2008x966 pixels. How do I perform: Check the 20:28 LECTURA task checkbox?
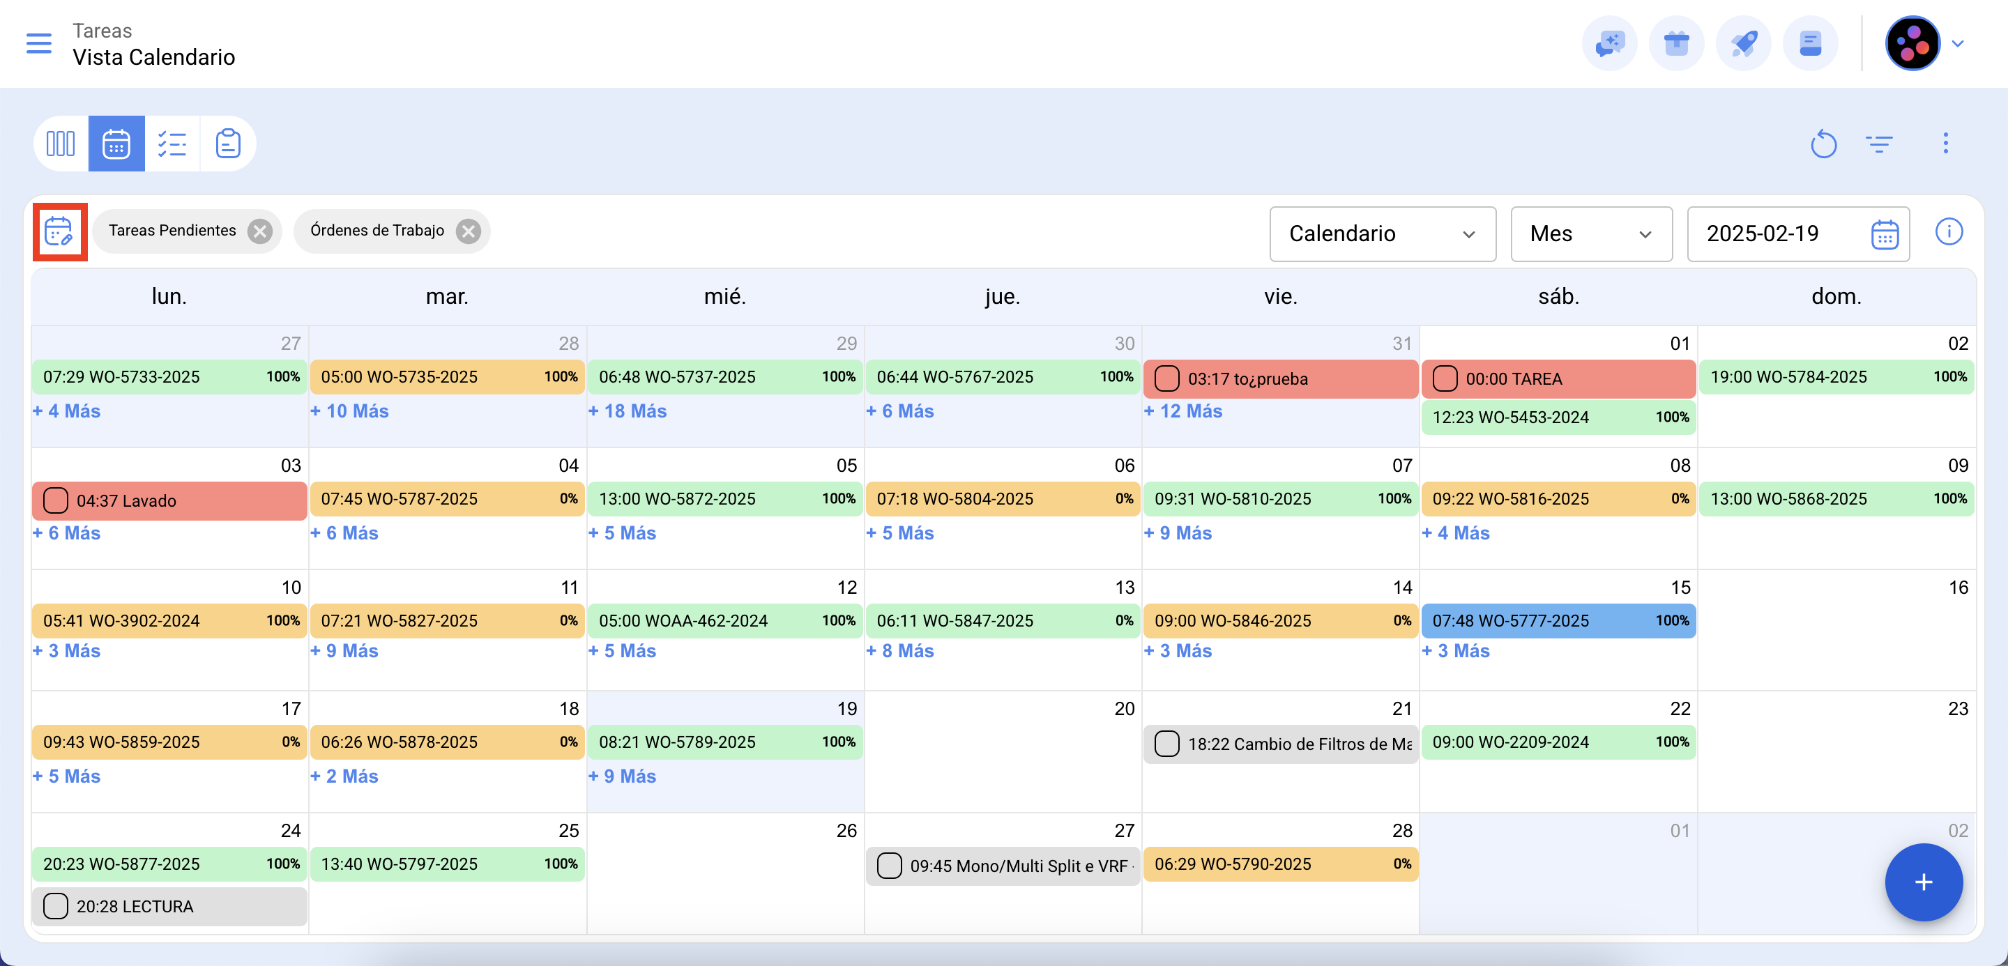tap(55, 906)
